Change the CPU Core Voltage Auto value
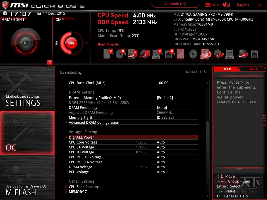Screen dimensions: 267x200 coord(161,142)
